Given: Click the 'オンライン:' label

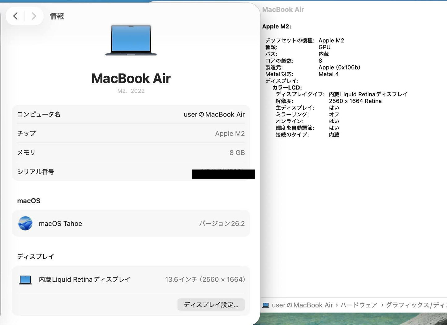Looking at the screenshot, I should pos(290,121).
